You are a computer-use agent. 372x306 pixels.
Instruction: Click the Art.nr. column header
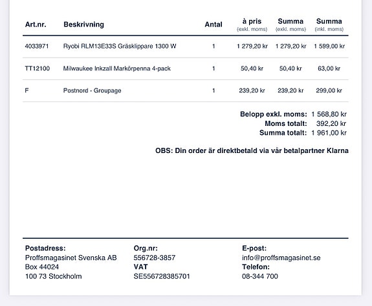(x=36, y=25)
